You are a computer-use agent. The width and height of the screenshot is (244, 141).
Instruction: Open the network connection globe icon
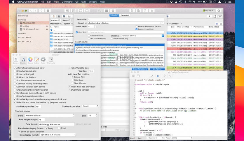coord(113,10)
